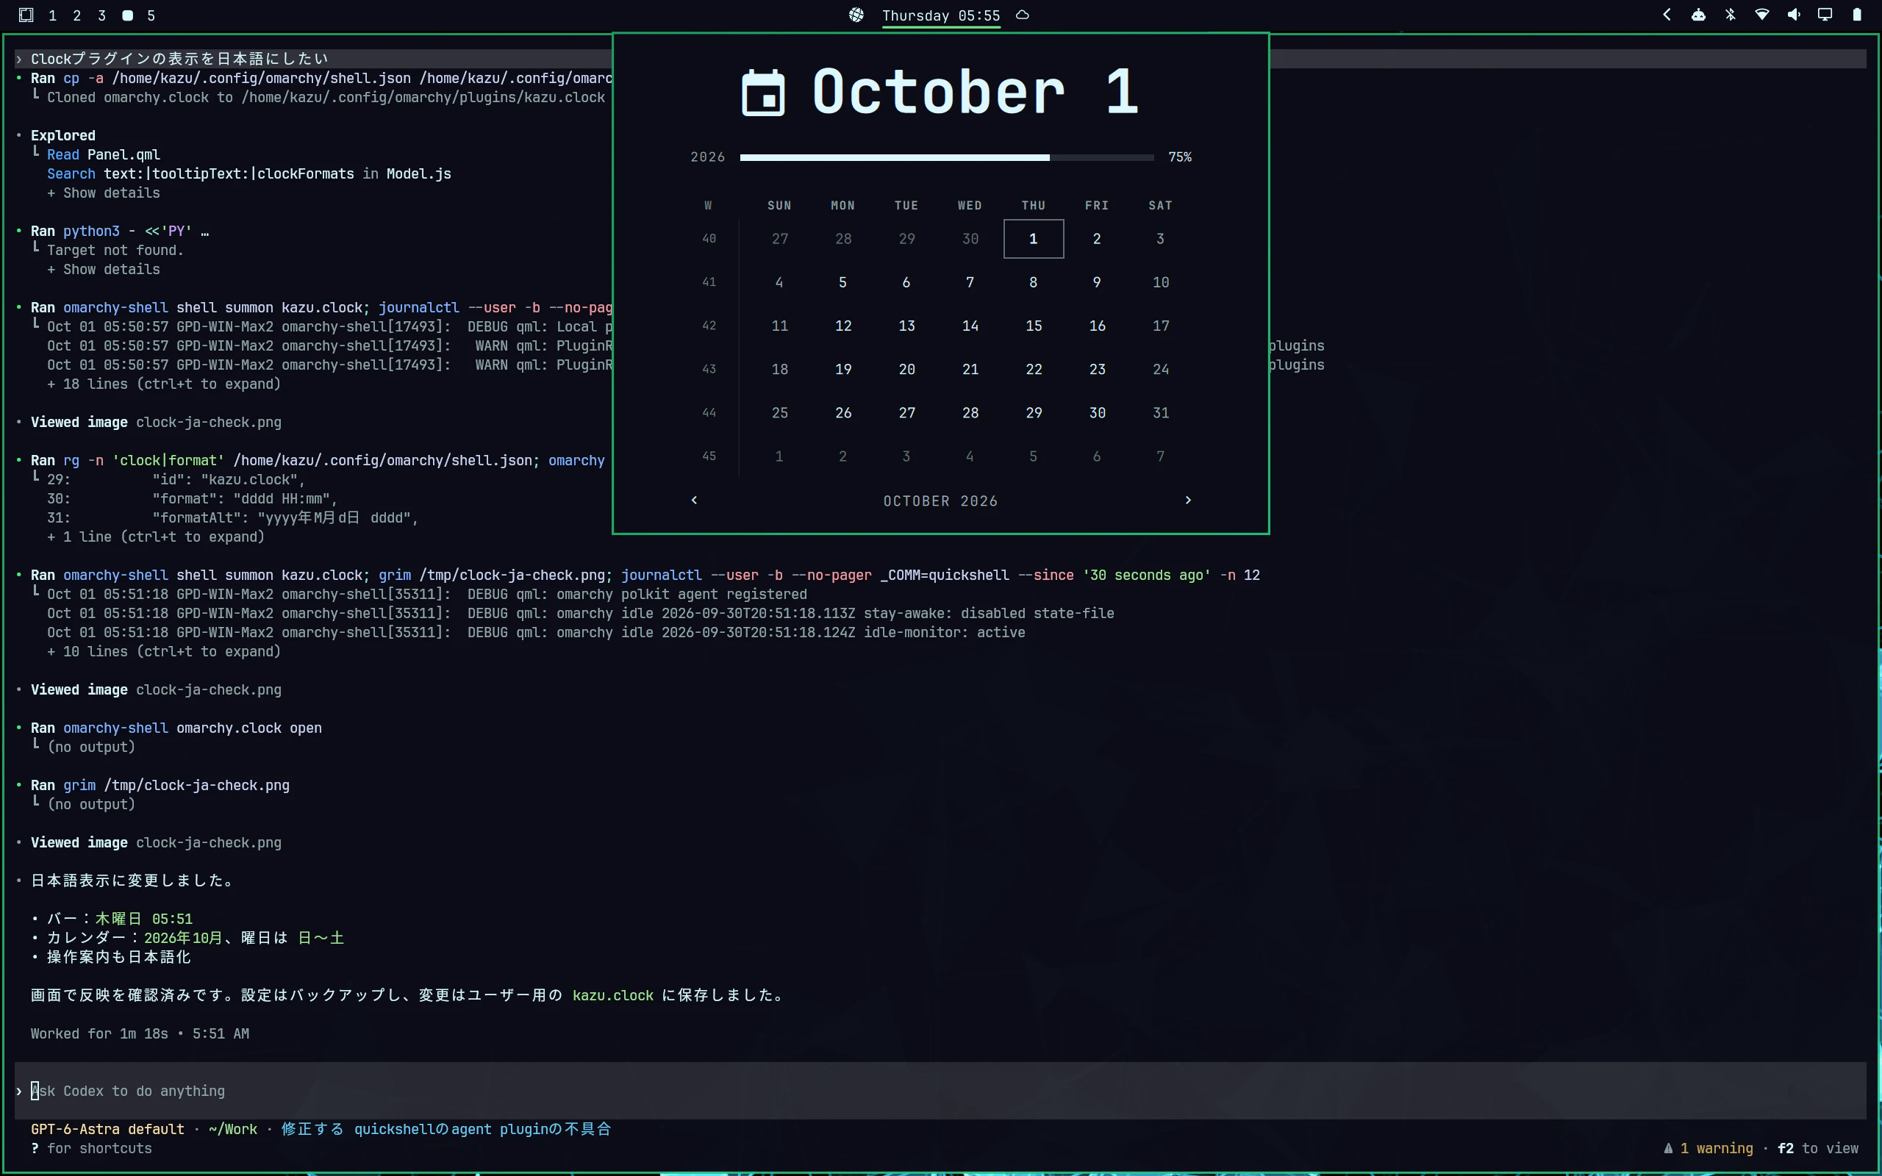Select the active workspace indicator dot
Viewport: 1882px width, 1176px height.
tap(127, 15)
